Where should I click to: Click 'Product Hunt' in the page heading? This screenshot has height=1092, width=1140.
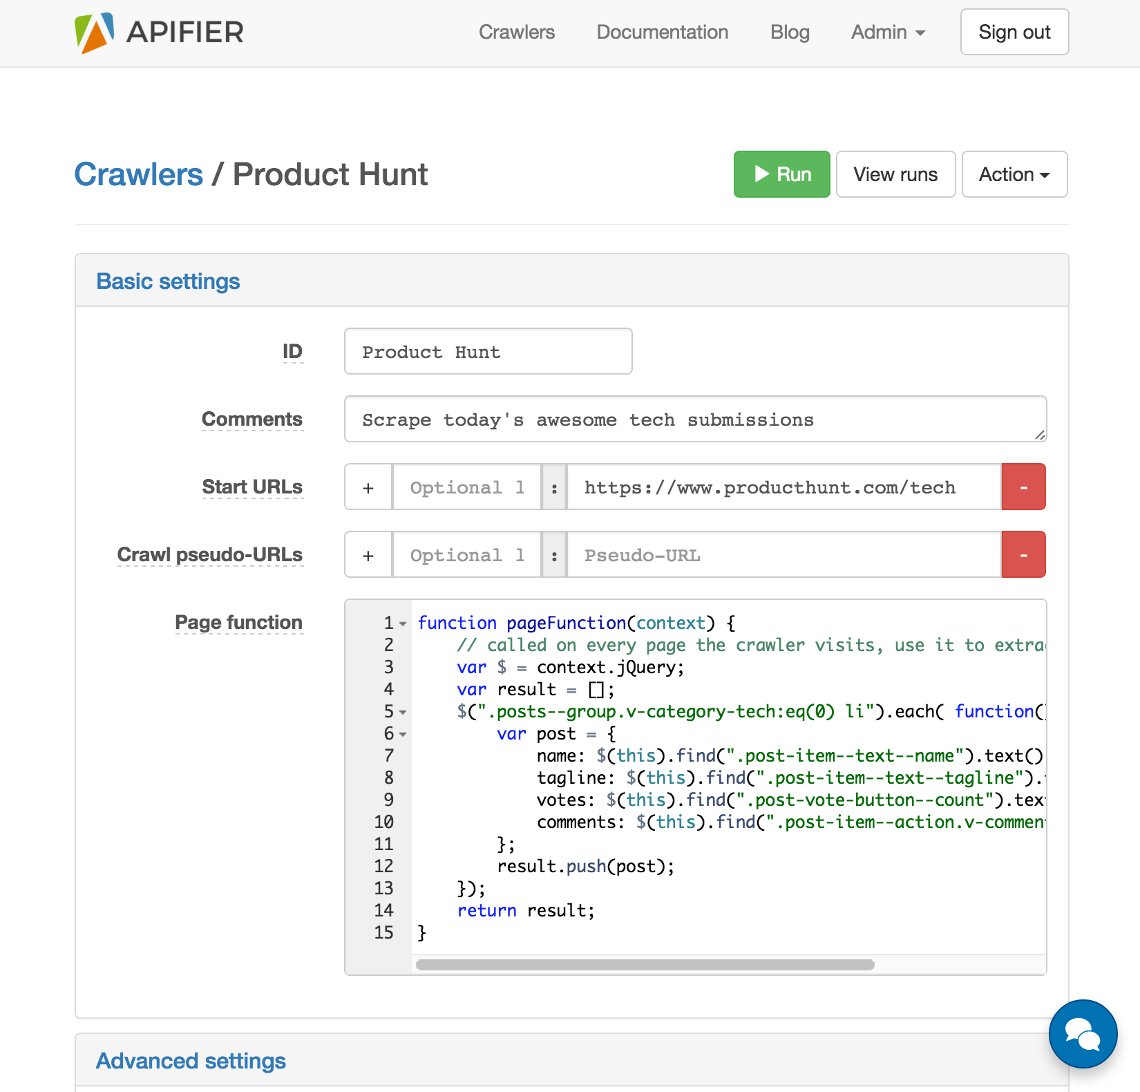click(x=330, y=174)
